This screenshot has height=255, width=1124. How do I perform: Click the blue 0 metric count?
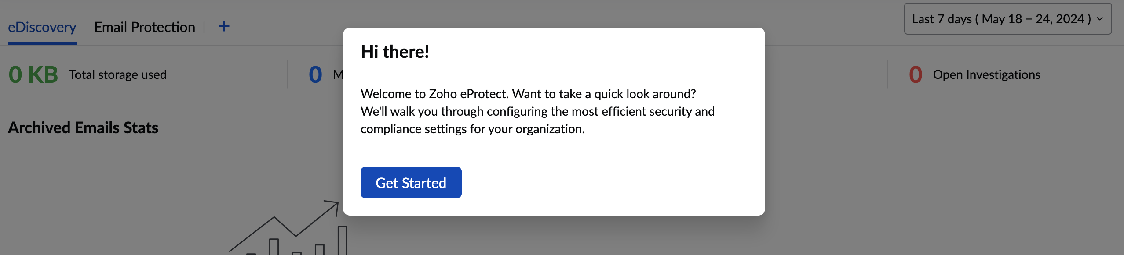tap(315, 74)
